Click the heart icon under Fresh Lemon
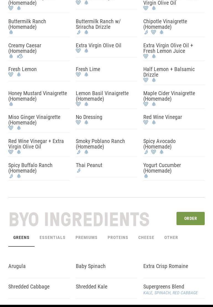The height and width of the screenshot is (307, 213). [11, 74]
